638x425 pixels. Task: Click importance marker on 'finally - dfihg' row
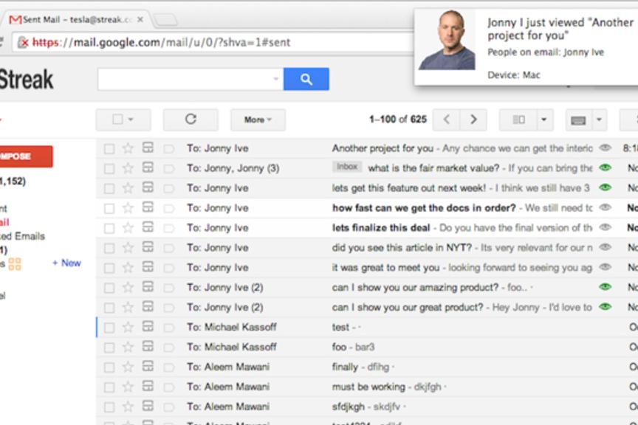(168, 367)
